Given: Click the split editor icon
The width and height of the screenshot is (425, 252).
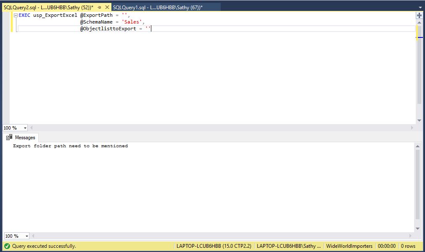Looking at the screenshot, I should pos(419,15).
